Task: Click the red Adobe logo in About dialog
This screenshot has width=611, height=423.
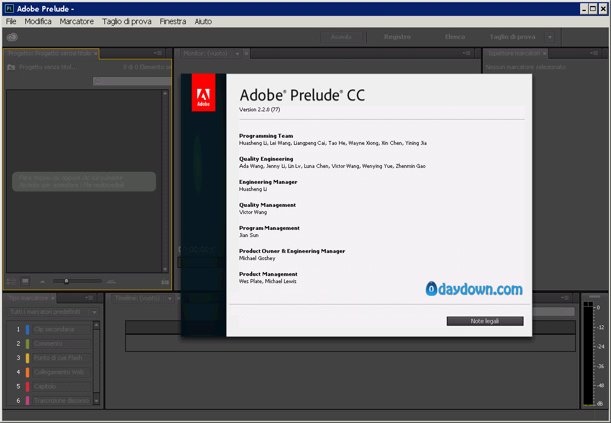Action: (203, 93)
